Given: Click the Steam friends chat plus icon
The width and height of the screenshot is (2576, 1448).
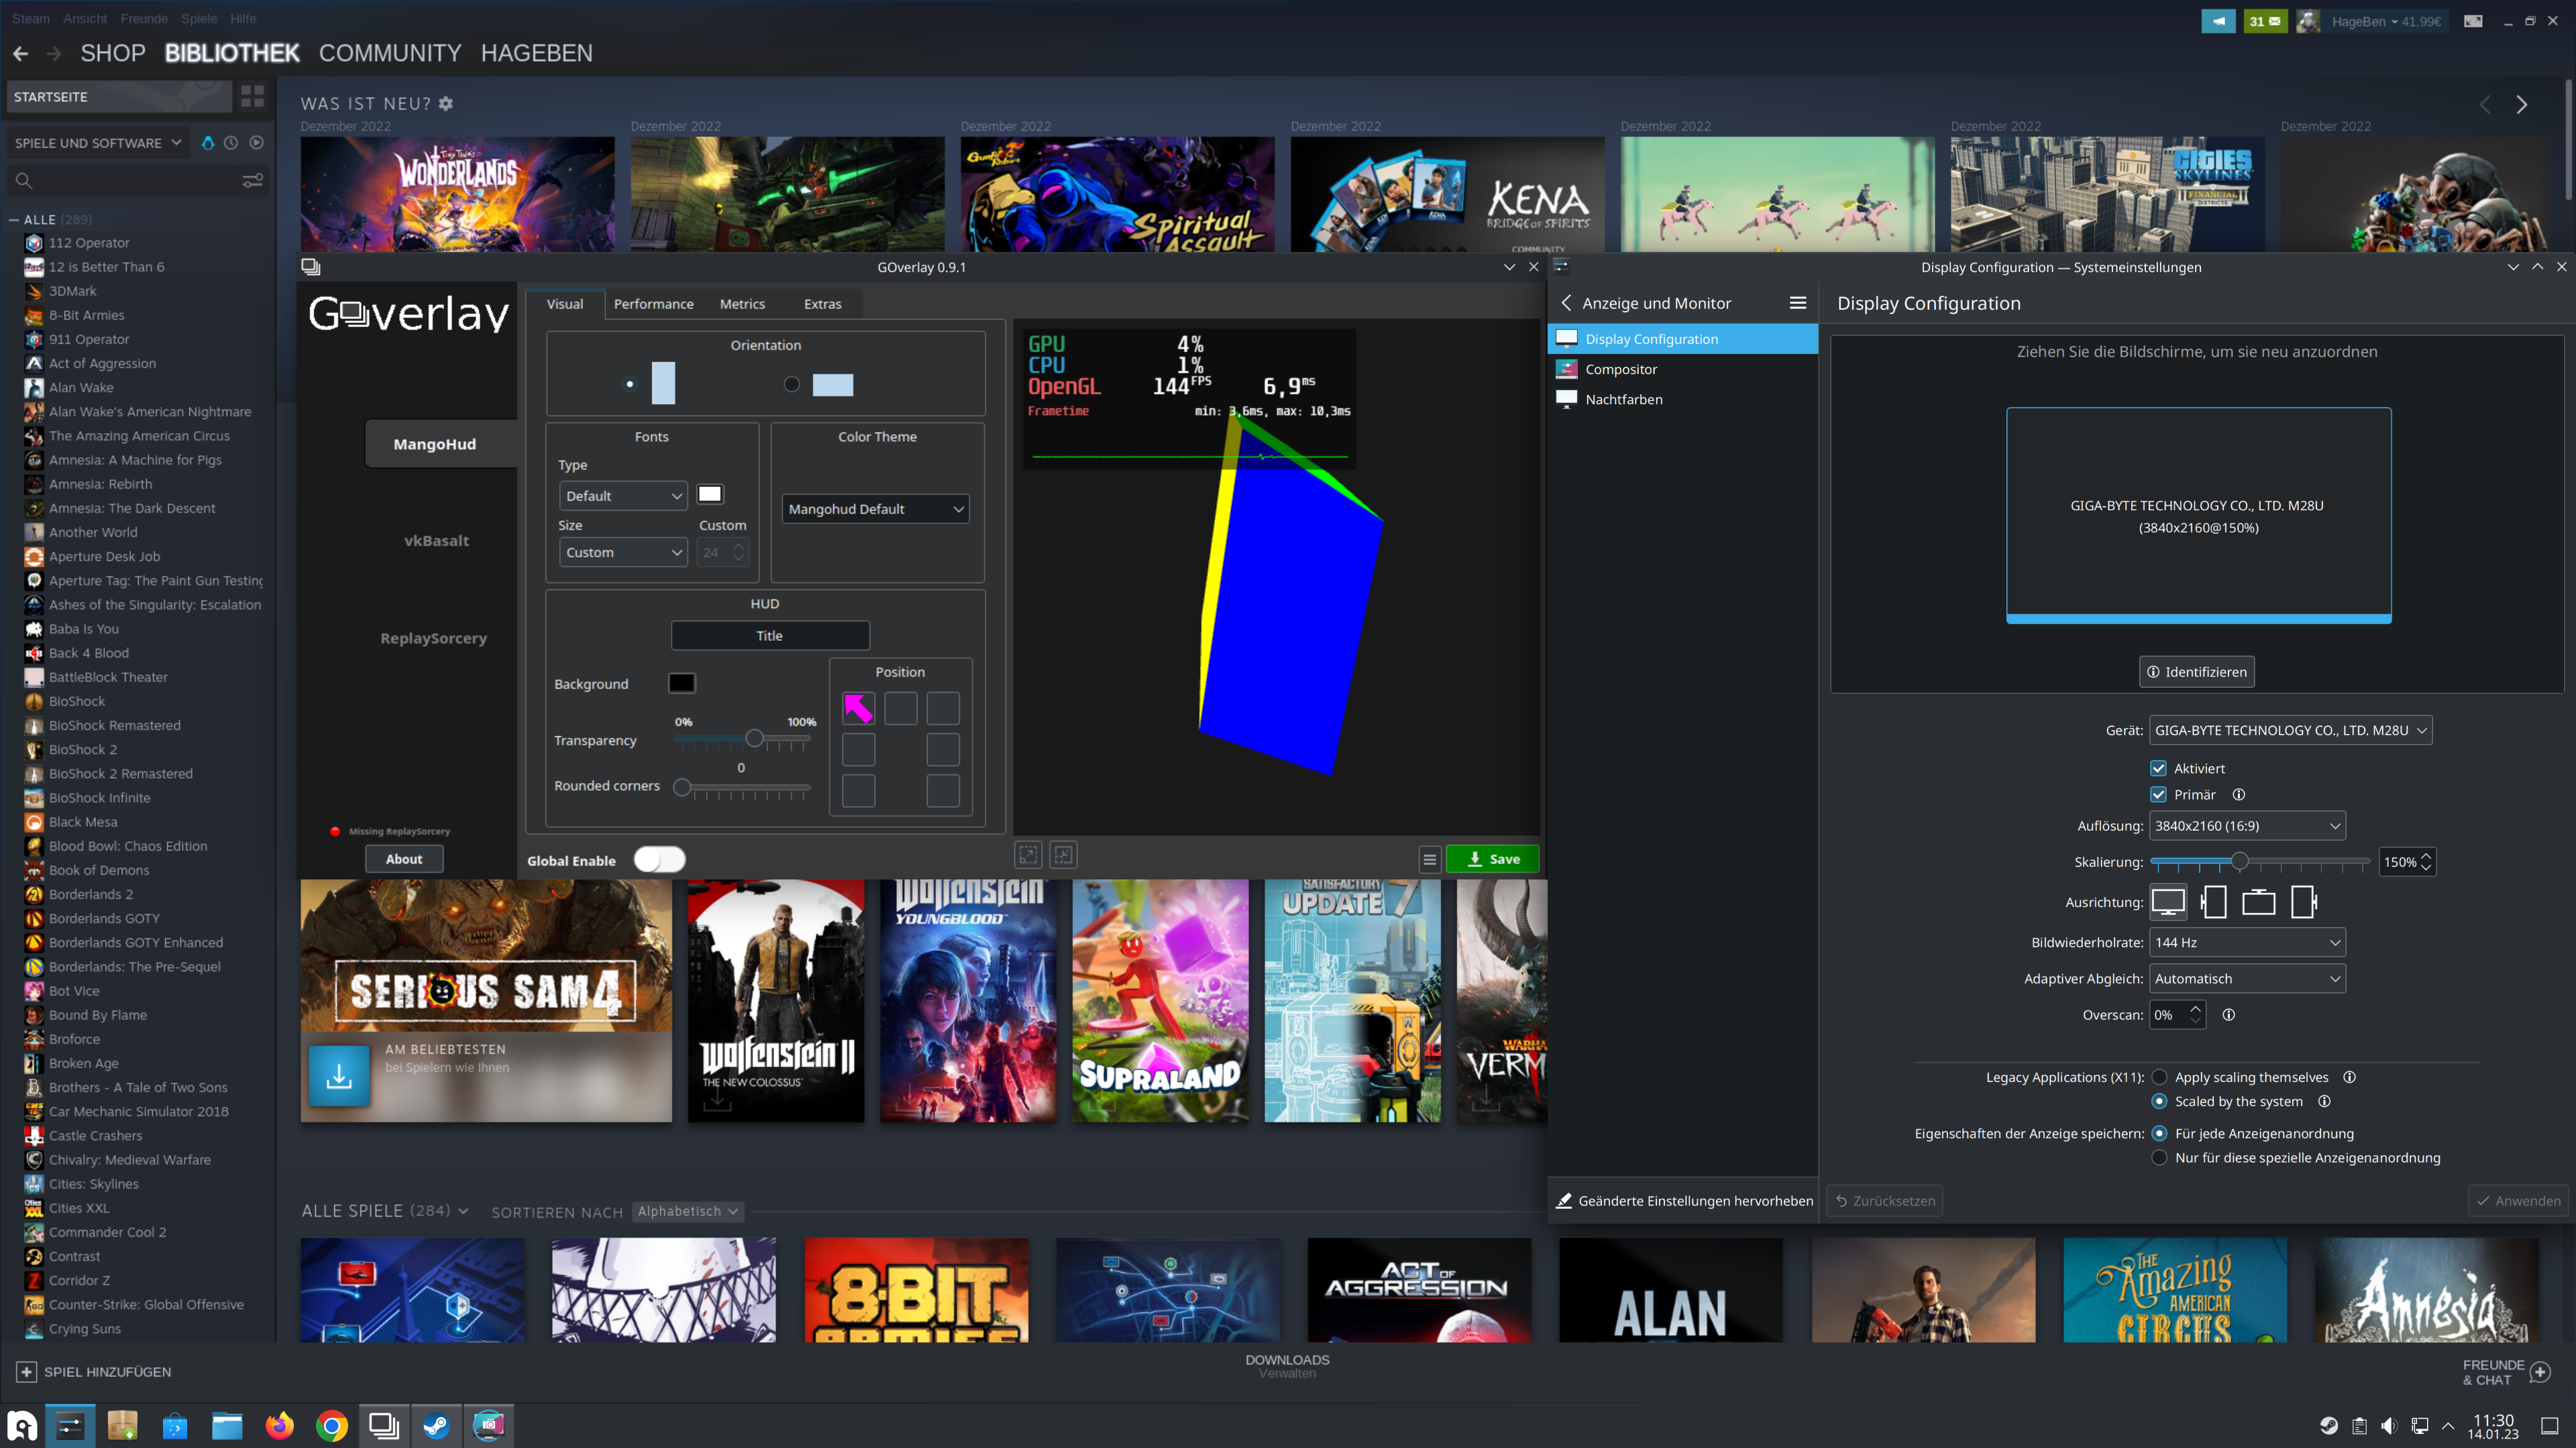Looking at the screenshot, I should 2539,1372.
